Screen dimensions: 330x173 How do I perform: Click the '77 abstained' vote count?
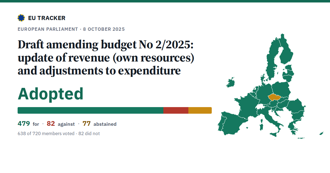click(x=100, y=124)
